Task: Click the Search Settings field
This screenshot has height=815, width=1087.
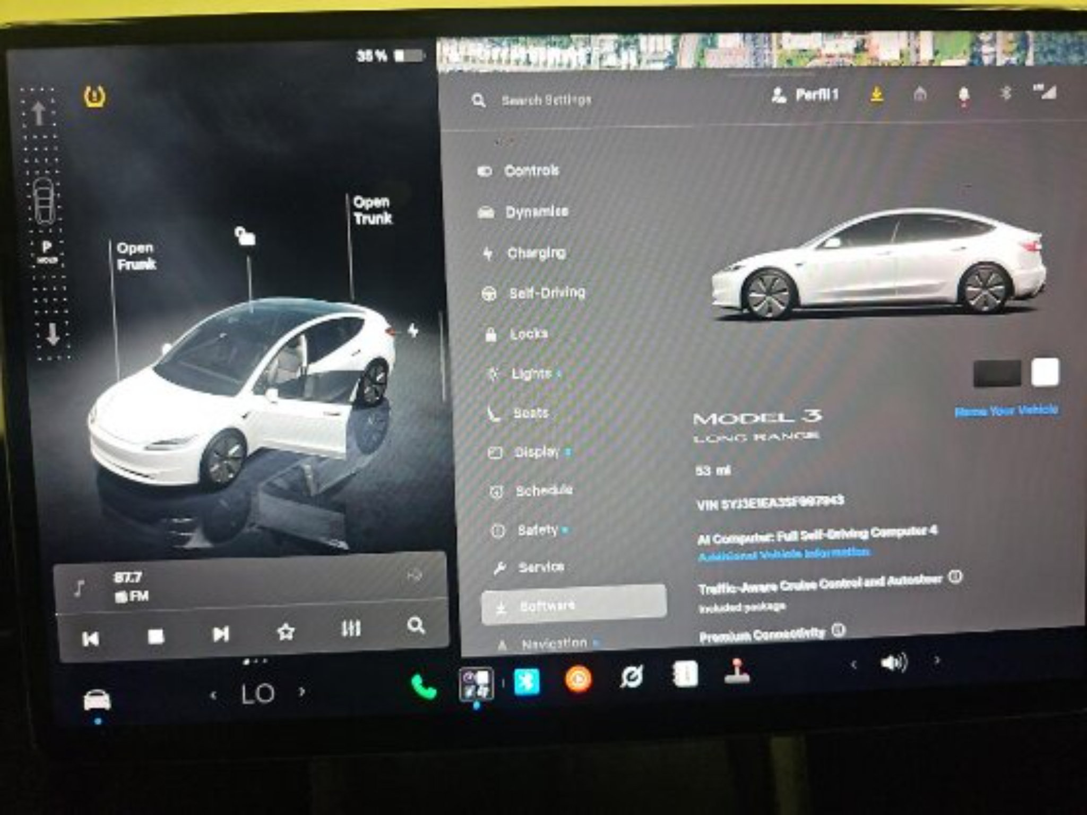Action: click(547, 100)
